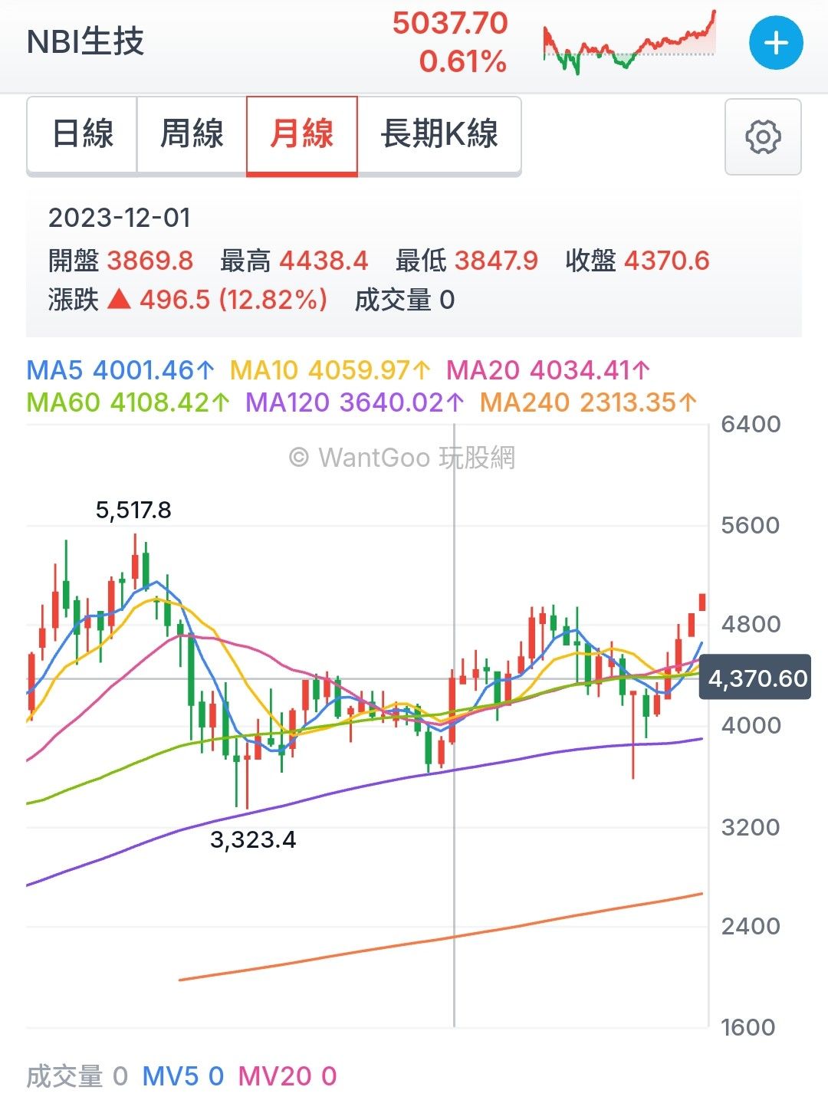Tap the intraday mini sparkline chart
828x1100 pixels.
click(629, 43)
